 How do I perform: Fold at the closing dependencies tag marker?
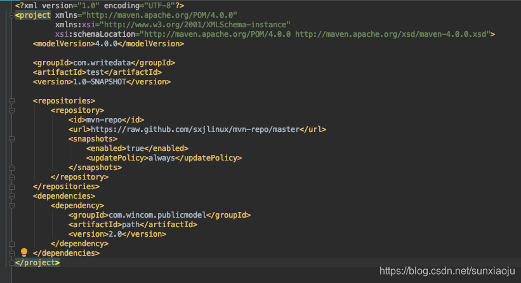click(x=11, y=253)
